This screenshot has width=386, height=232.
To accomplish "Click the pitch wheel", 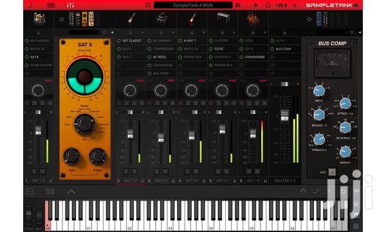I will pos(28,215).
